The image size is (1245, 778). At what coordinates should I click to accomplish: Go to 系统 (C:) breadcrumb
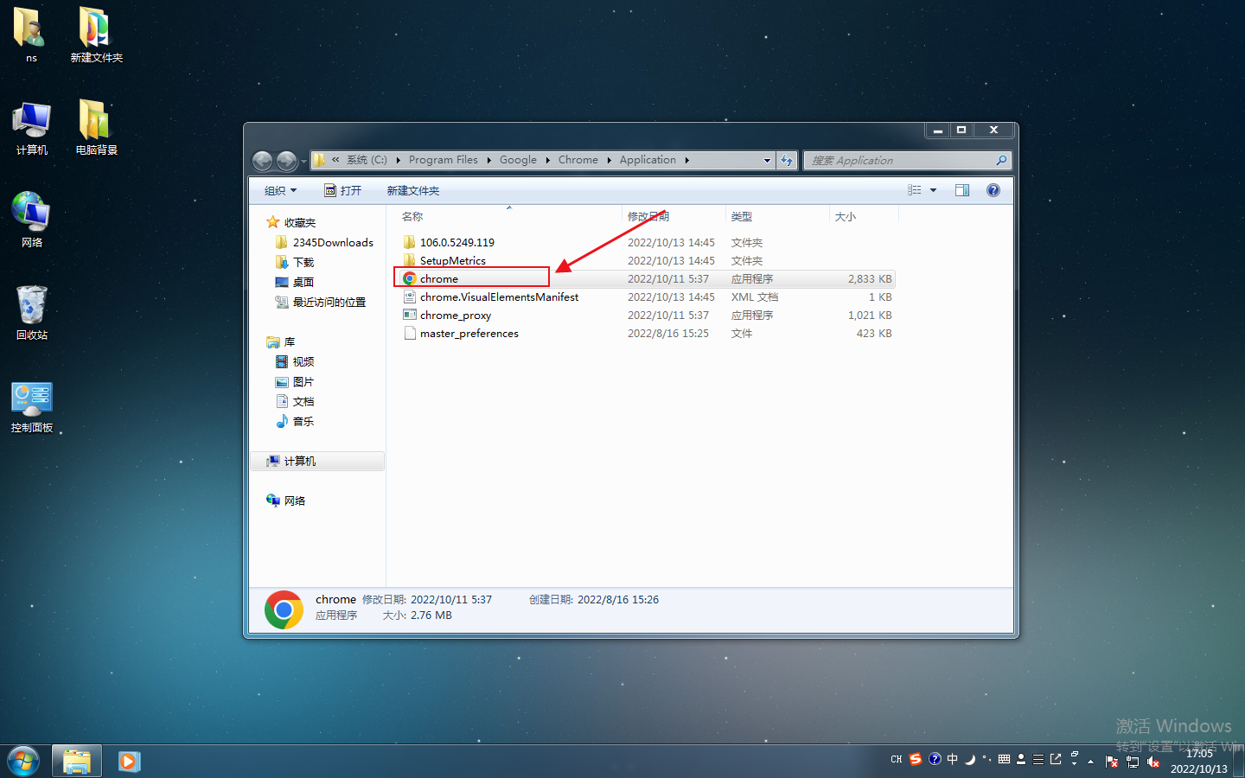(367, 160)
